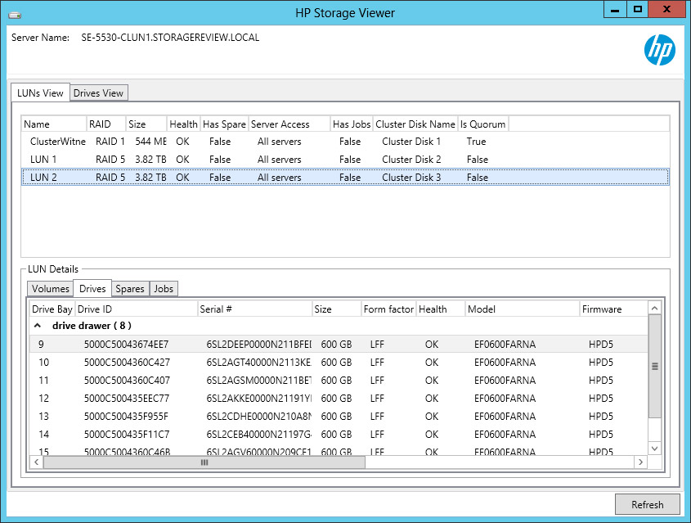Viewport: 691px width, 523px height.
Task: Click the 544 MB size cell
Action: pos(150,142)
